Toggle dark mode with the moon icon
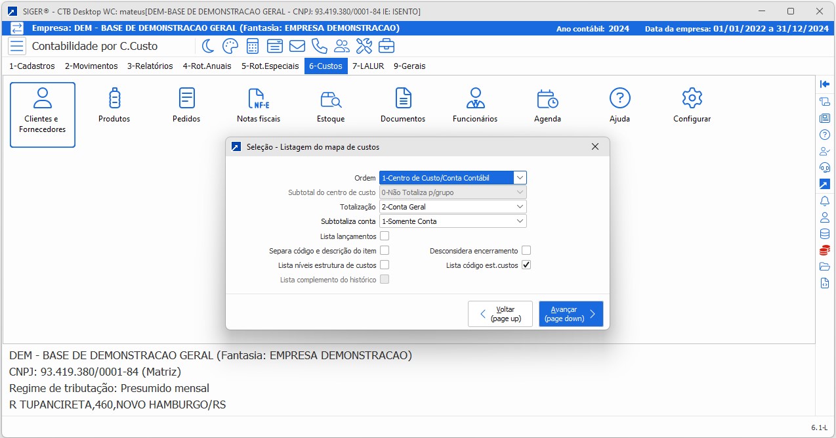The image size is (836, 438). 210,46
